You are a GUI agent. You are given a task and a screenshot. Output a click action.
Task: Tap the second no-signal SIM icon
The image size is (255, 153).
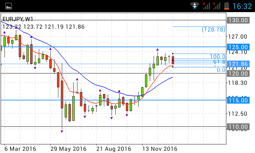point(216,6)
